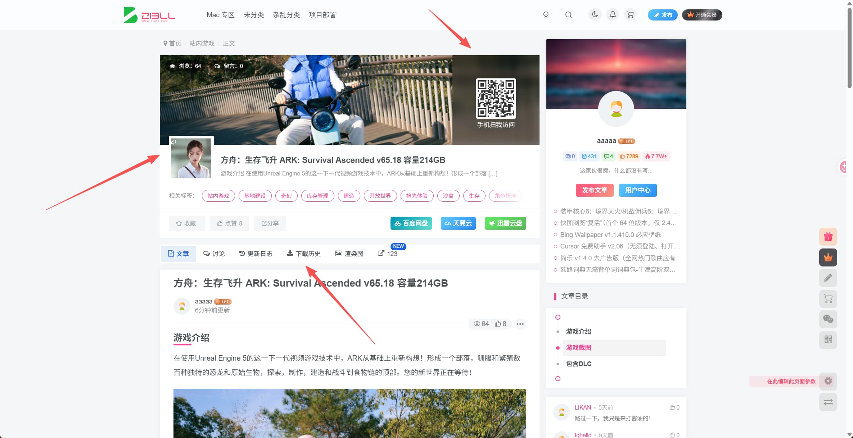
Task: Click the sidebar 发布文章 button
Action: [x=595, y=190]
